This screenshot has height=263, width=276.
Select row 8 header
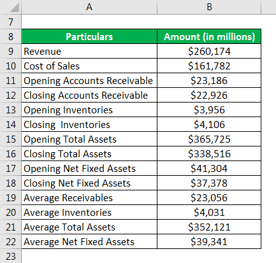[x=11, y=36]
